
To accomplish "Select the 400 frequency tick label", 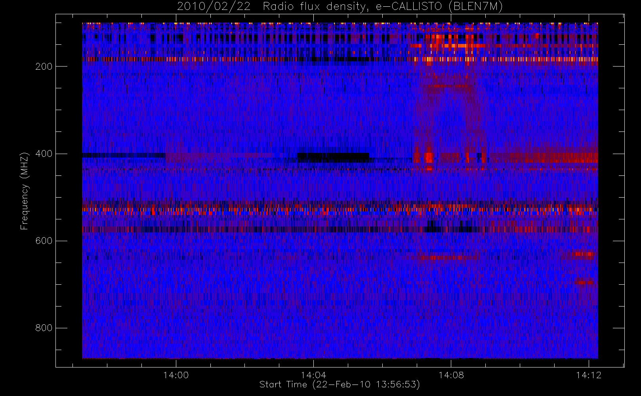I will (x=44, y=154).
